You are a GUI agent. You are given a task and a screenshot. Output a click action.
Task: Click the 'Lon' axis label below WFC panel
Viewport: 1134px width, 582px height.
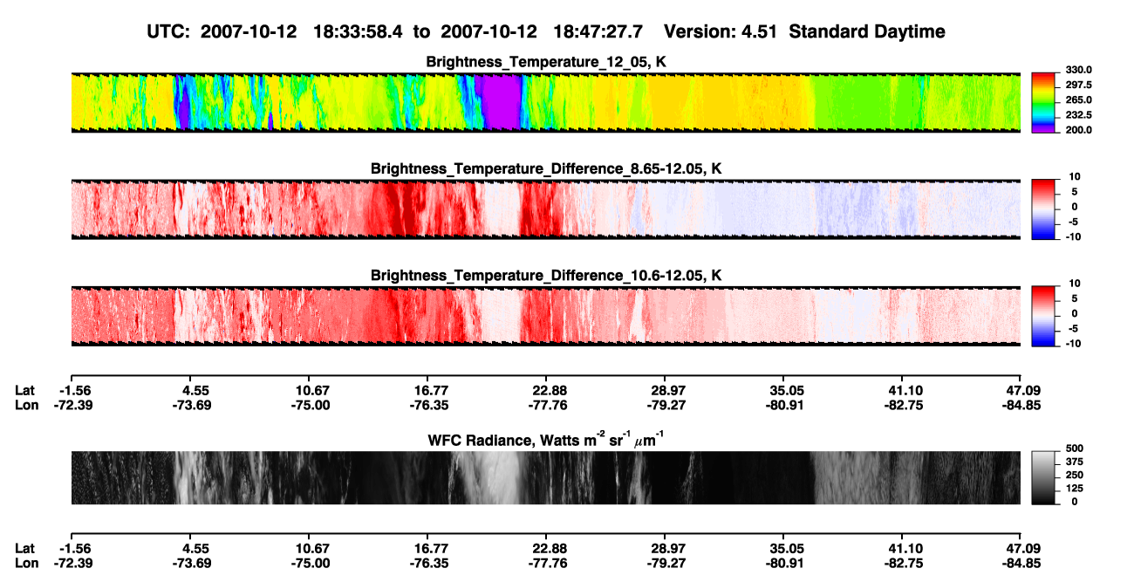pyautogui.click(x=26, y=563)
